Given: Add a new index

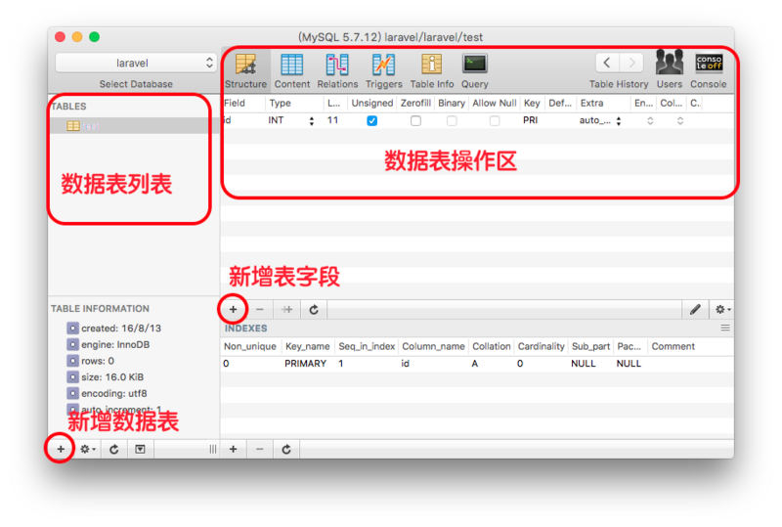Looking at the screenshot, I should click(x=233, y=449).
